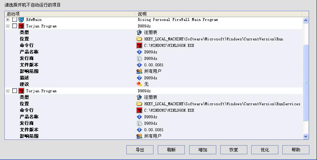Click the vertical scrollbar thumb
The image size is (317, 160).
tap(306, 83)
